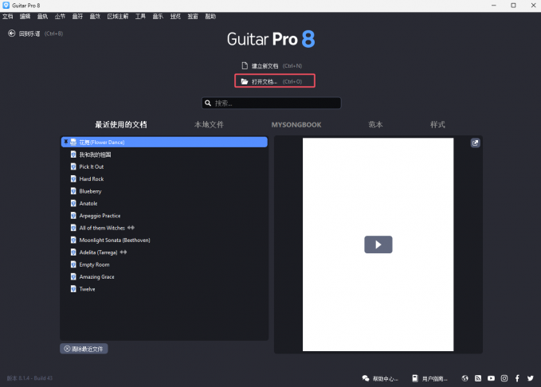Open the 音乐 menu
This screenshot has width=541, height=387.
tap(158, 16)
